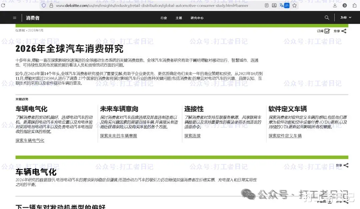Share the study via top 分享 icon
The width and height of the screenshot is (360, 209).
tap(344, 31)
